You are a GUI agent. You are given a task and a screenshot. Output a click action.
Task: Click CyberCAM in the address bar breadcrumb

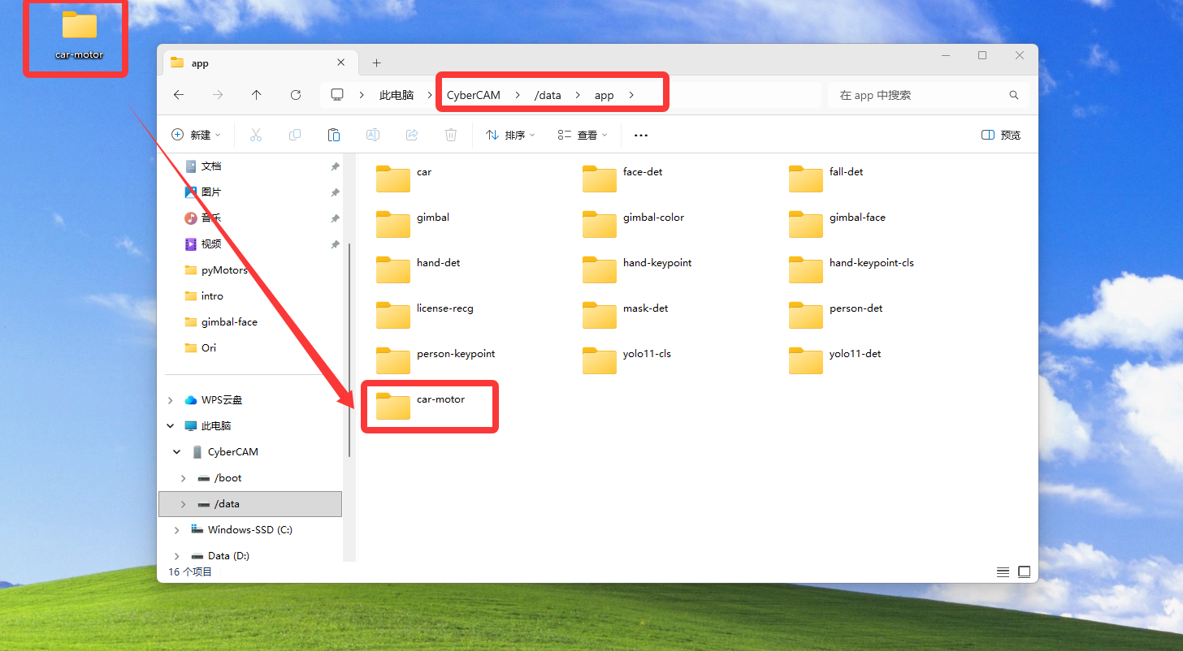(x=474, y=95)
